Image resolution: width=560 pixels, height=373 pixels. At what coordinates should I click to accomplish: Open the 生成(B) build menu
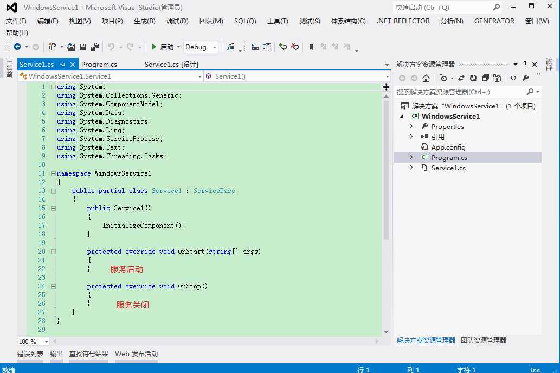(x=144, y=21)
